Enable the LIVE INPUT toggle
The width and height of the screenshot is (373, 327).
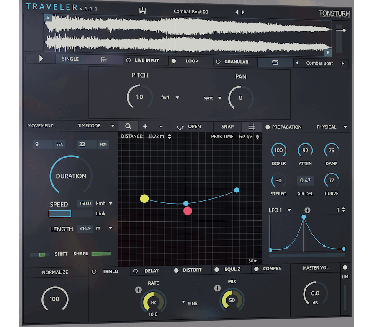coord(129,60)
